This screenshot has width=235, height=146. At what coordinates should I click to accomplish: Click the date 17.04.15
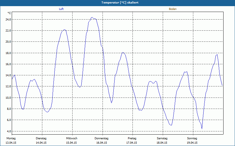click(x=132, y=143)
